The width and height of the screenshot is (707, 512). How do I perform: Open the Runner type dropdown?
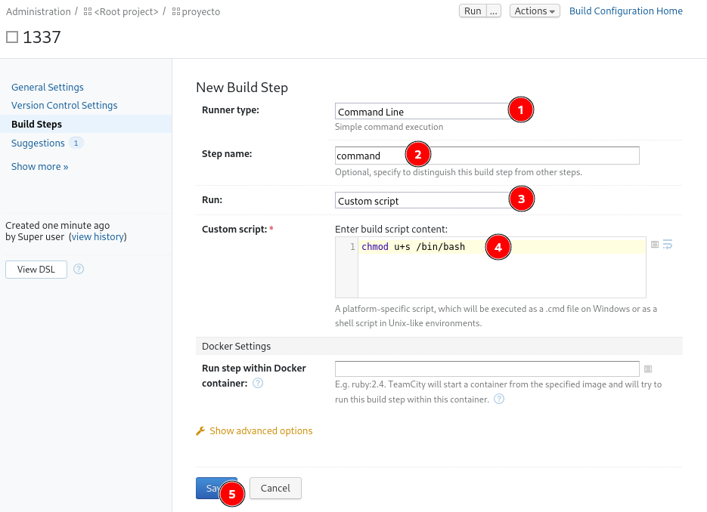coord(427,112)
